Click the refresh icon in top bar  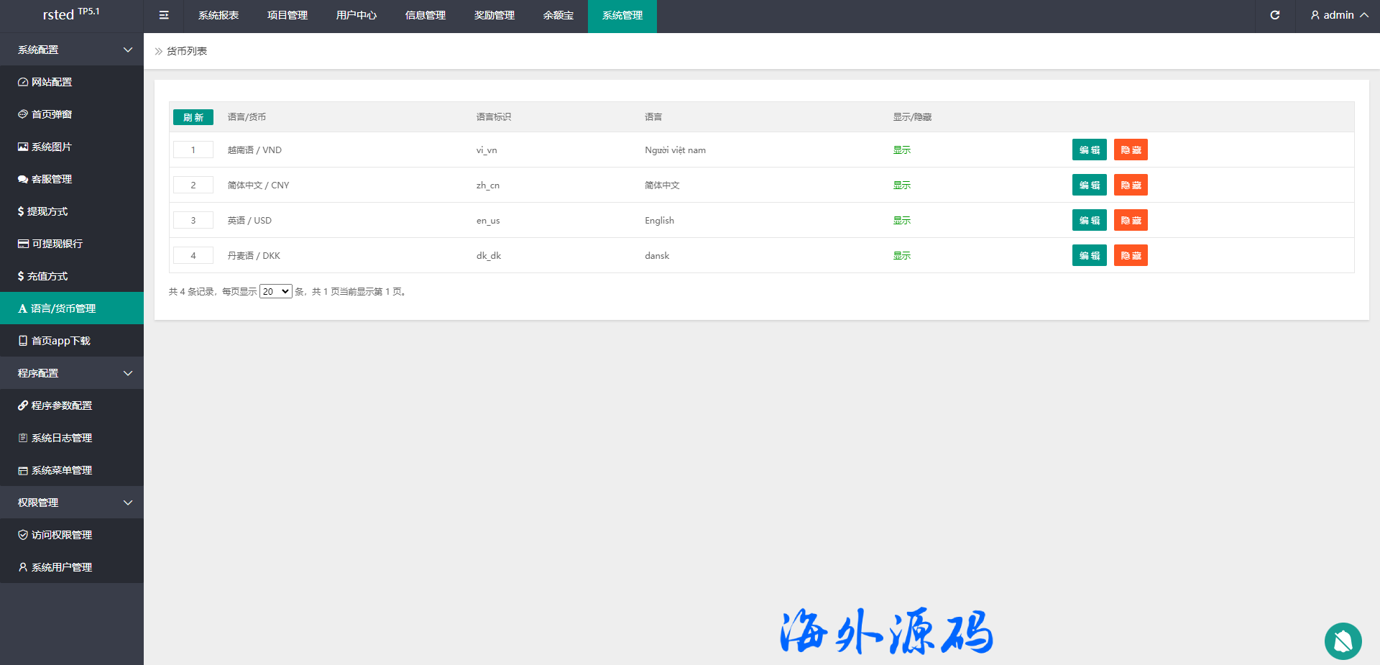[1274, 15]
